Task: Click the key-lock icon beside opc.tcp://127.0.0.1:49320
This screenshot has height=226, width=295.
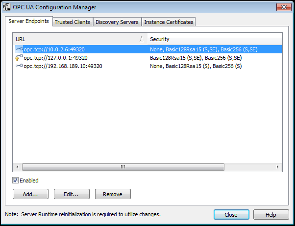Action: [x=19, y=58]
